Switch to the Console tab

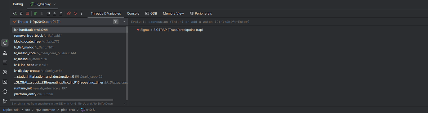pyautogui.click(x=133, y=14)
